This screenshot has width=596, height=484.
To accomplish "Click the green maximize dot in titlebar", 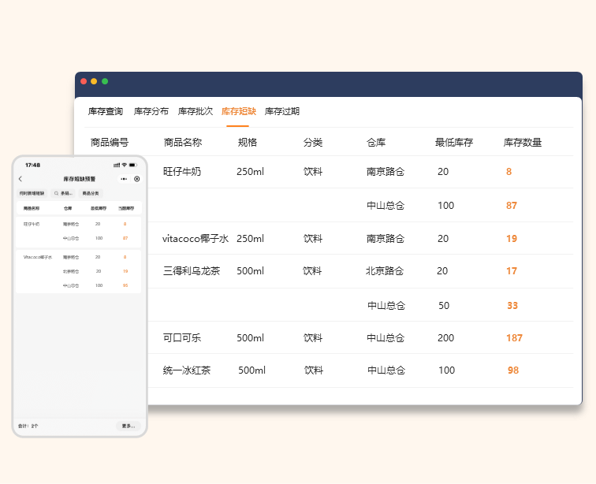I will pyautogui.click(x=105, y=81).
